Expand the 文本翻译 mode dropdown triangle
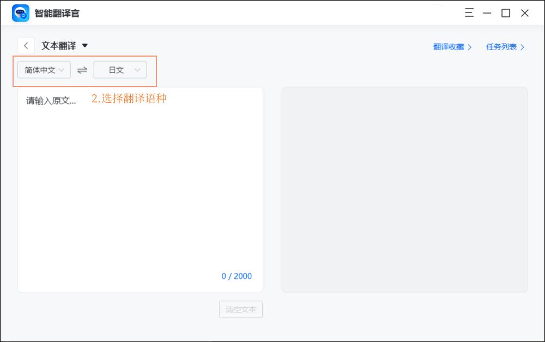Image resolution: width=545 pixels, height=342 pixels. pos(84,46)
